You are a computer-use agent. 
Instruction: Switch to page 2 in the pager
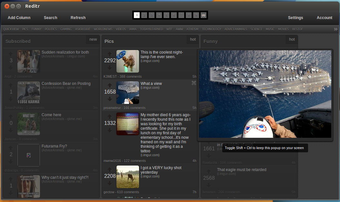pyautogui.click(x=144, y=15)
